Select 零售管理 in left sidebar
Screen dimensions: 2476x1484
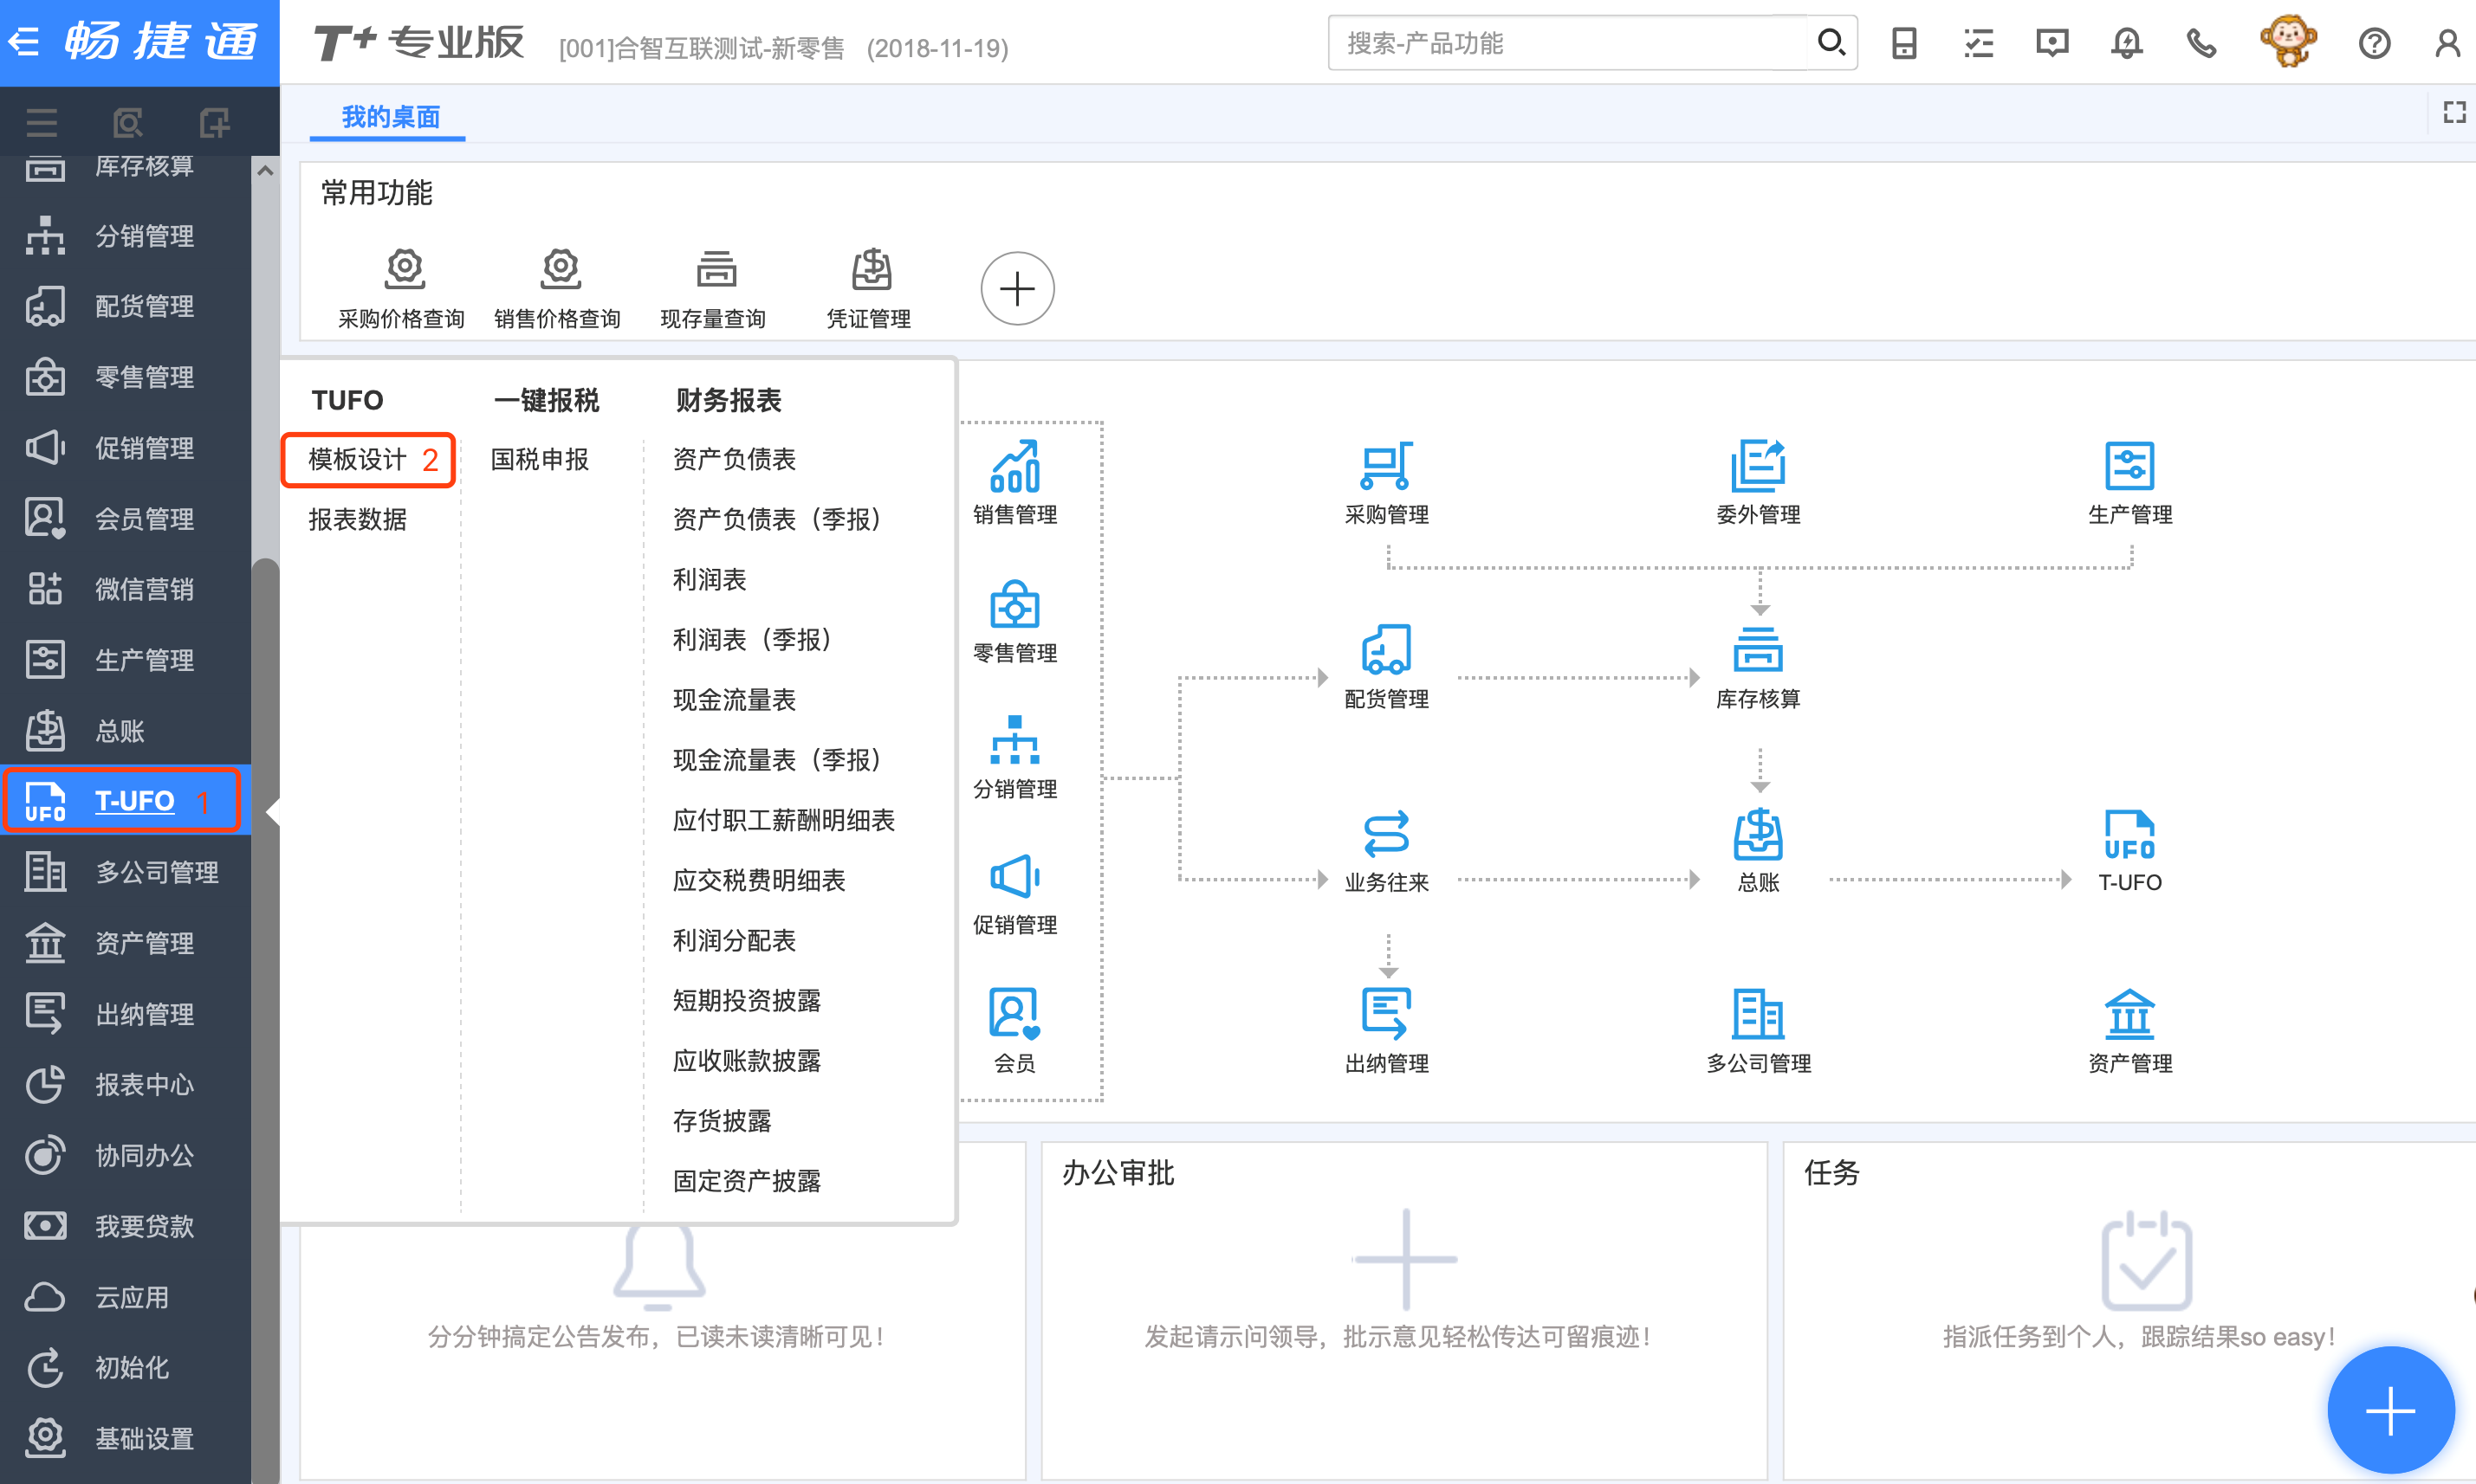(x=125, y=377)
